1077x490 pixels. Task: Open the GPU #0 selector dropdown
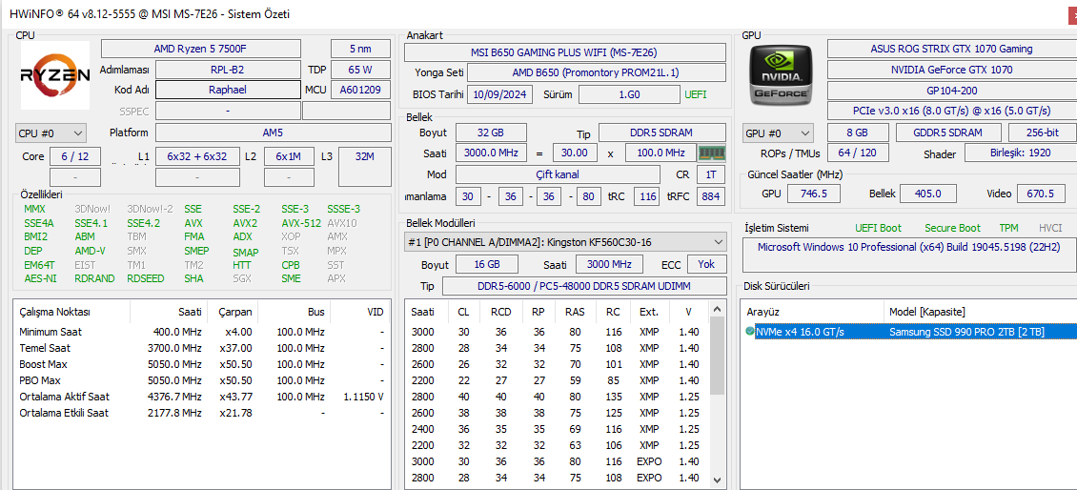[x=778, y=133]
